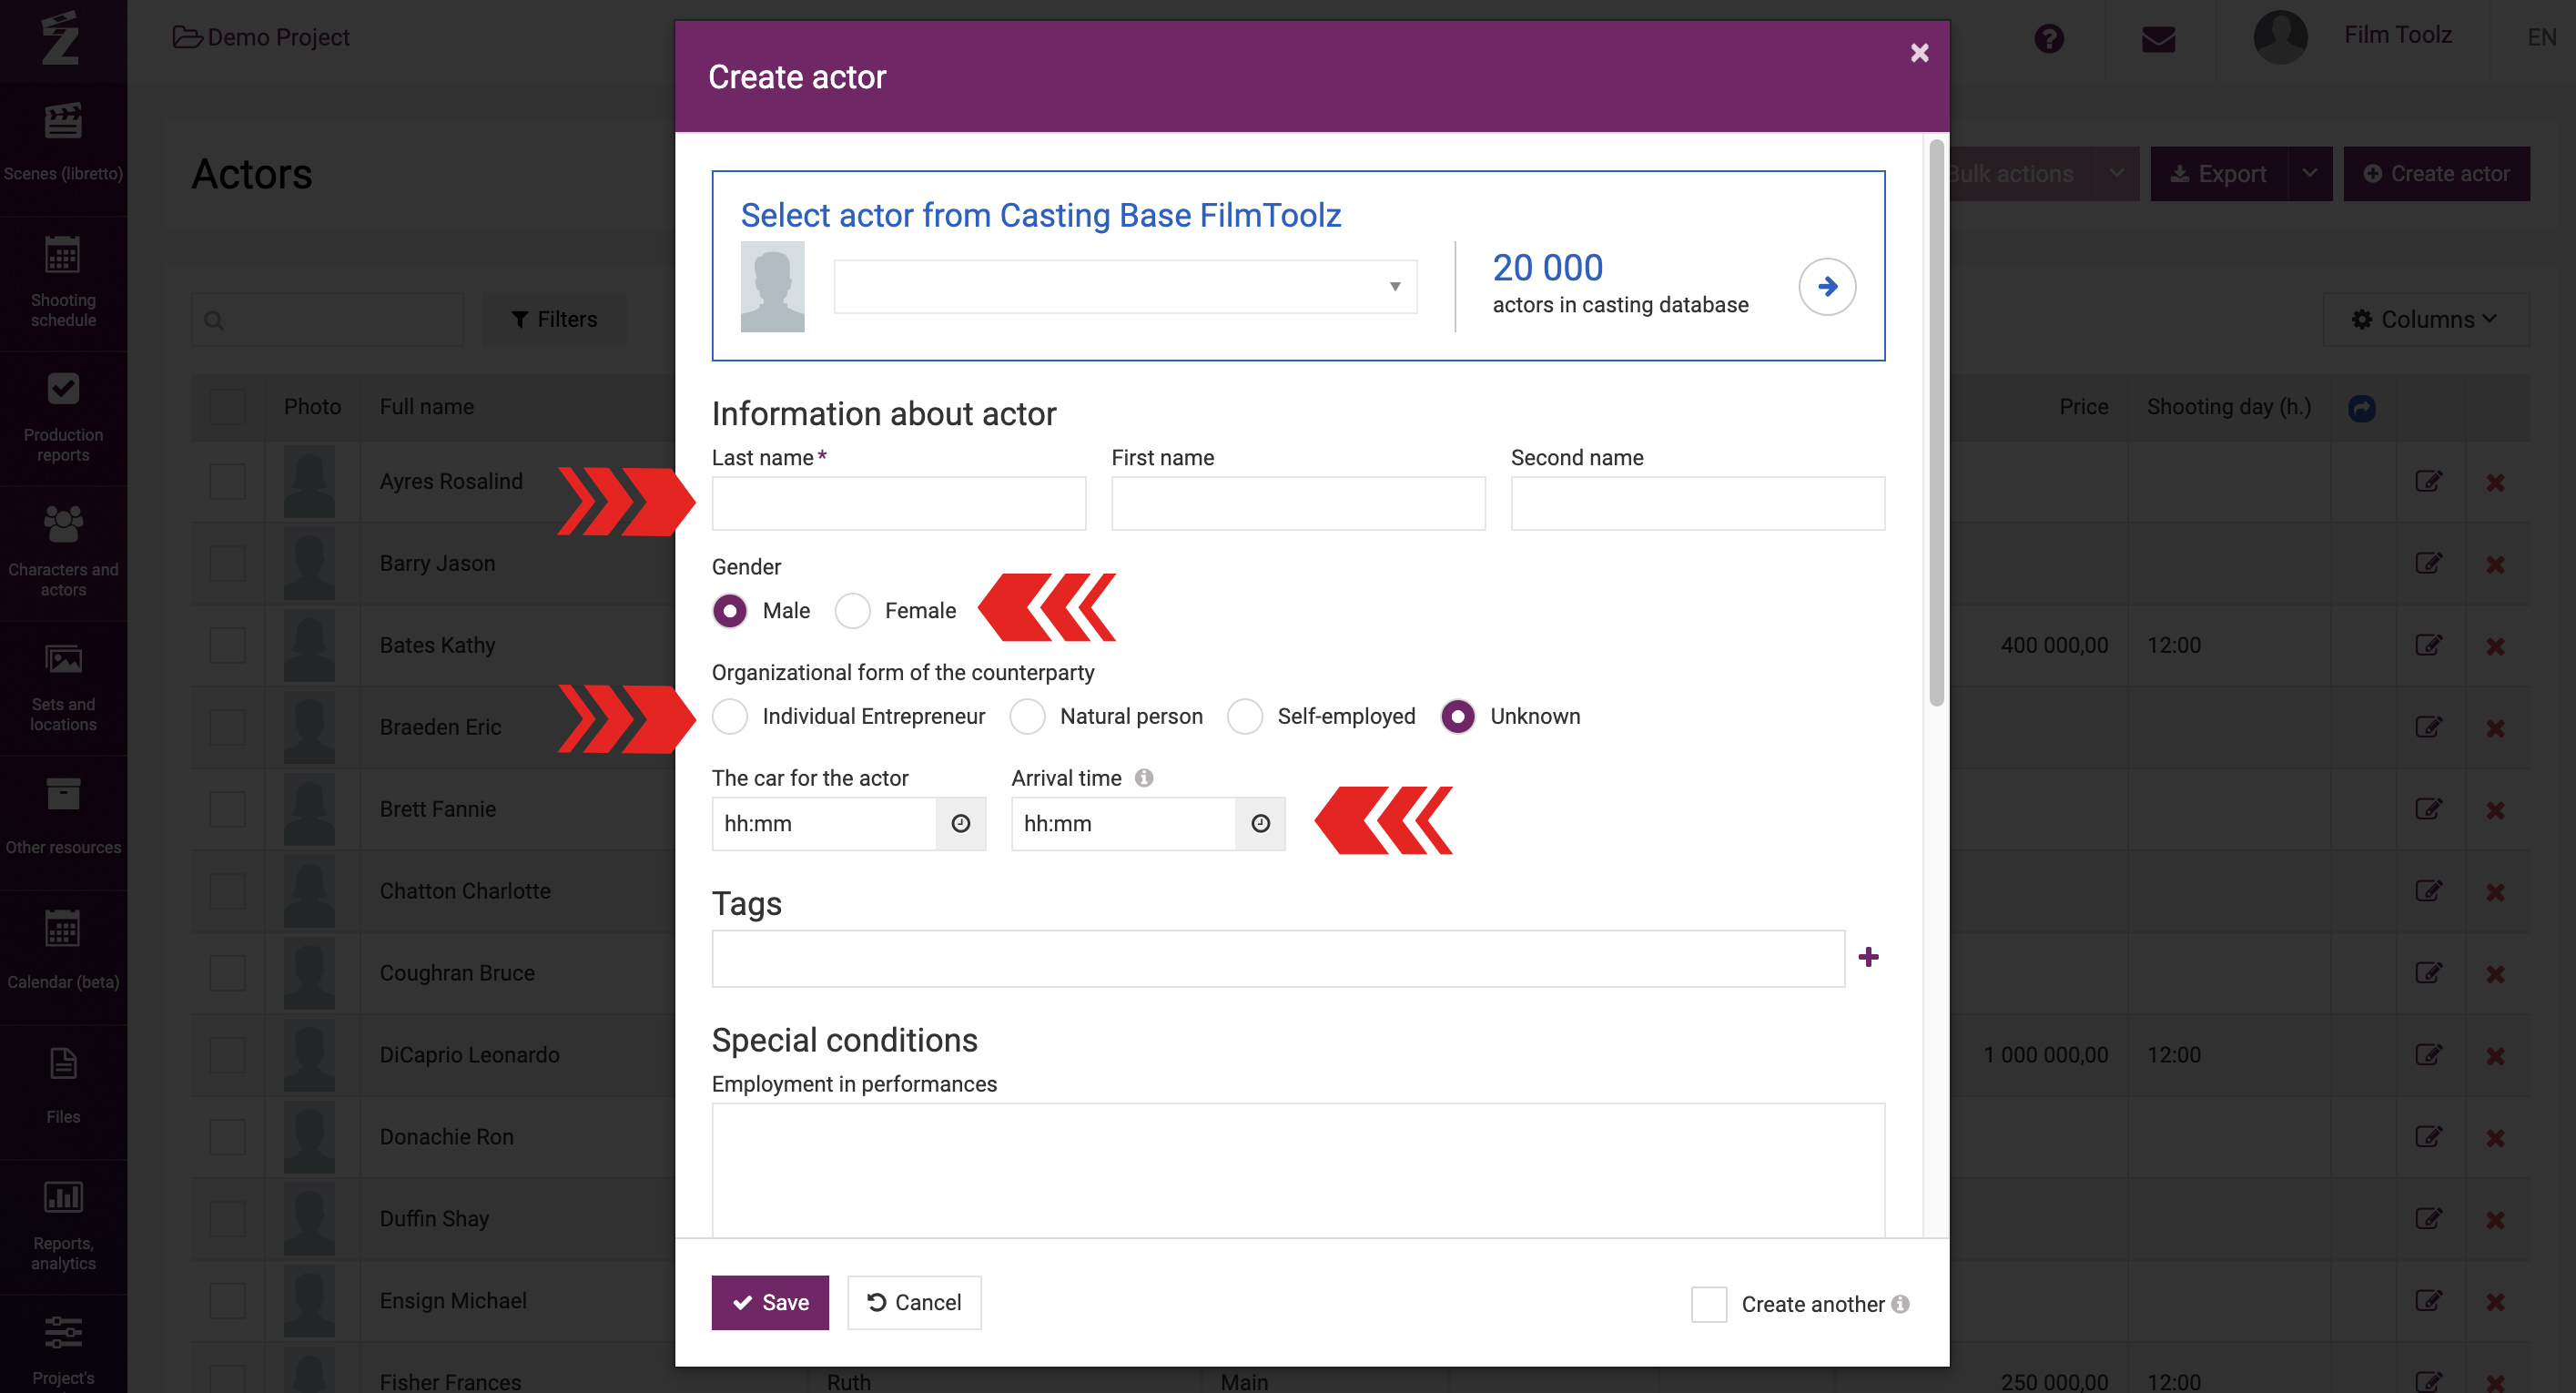The width and height of the screenshot is (2576, 1393).
Task: Open clock picker for Arrival time
Action: coord(1260,824)
